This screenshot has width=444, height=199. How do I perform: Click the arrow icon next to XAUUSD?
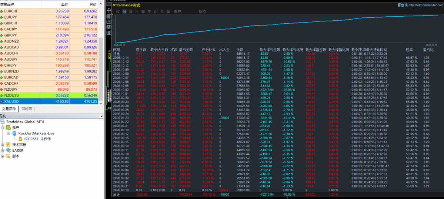pos(2,101)
